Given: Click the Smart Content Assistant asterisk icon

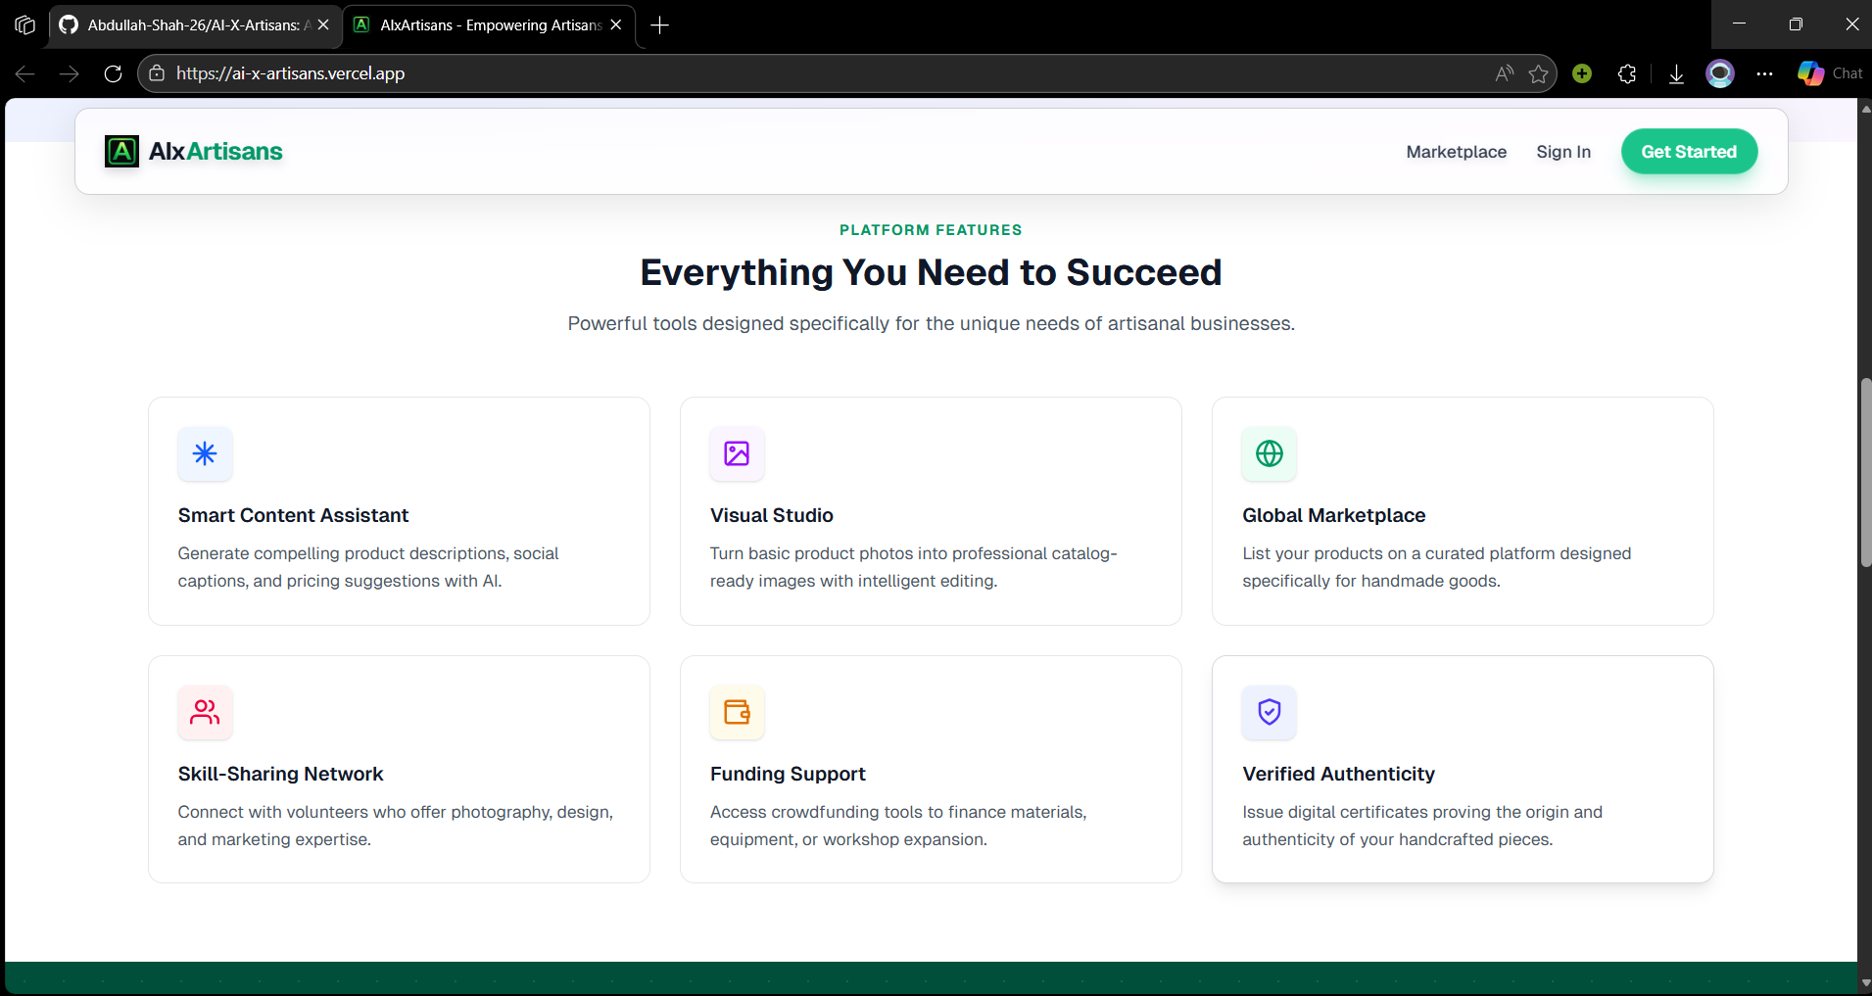Looking at the screenshot, I should [x=205, y=453].
